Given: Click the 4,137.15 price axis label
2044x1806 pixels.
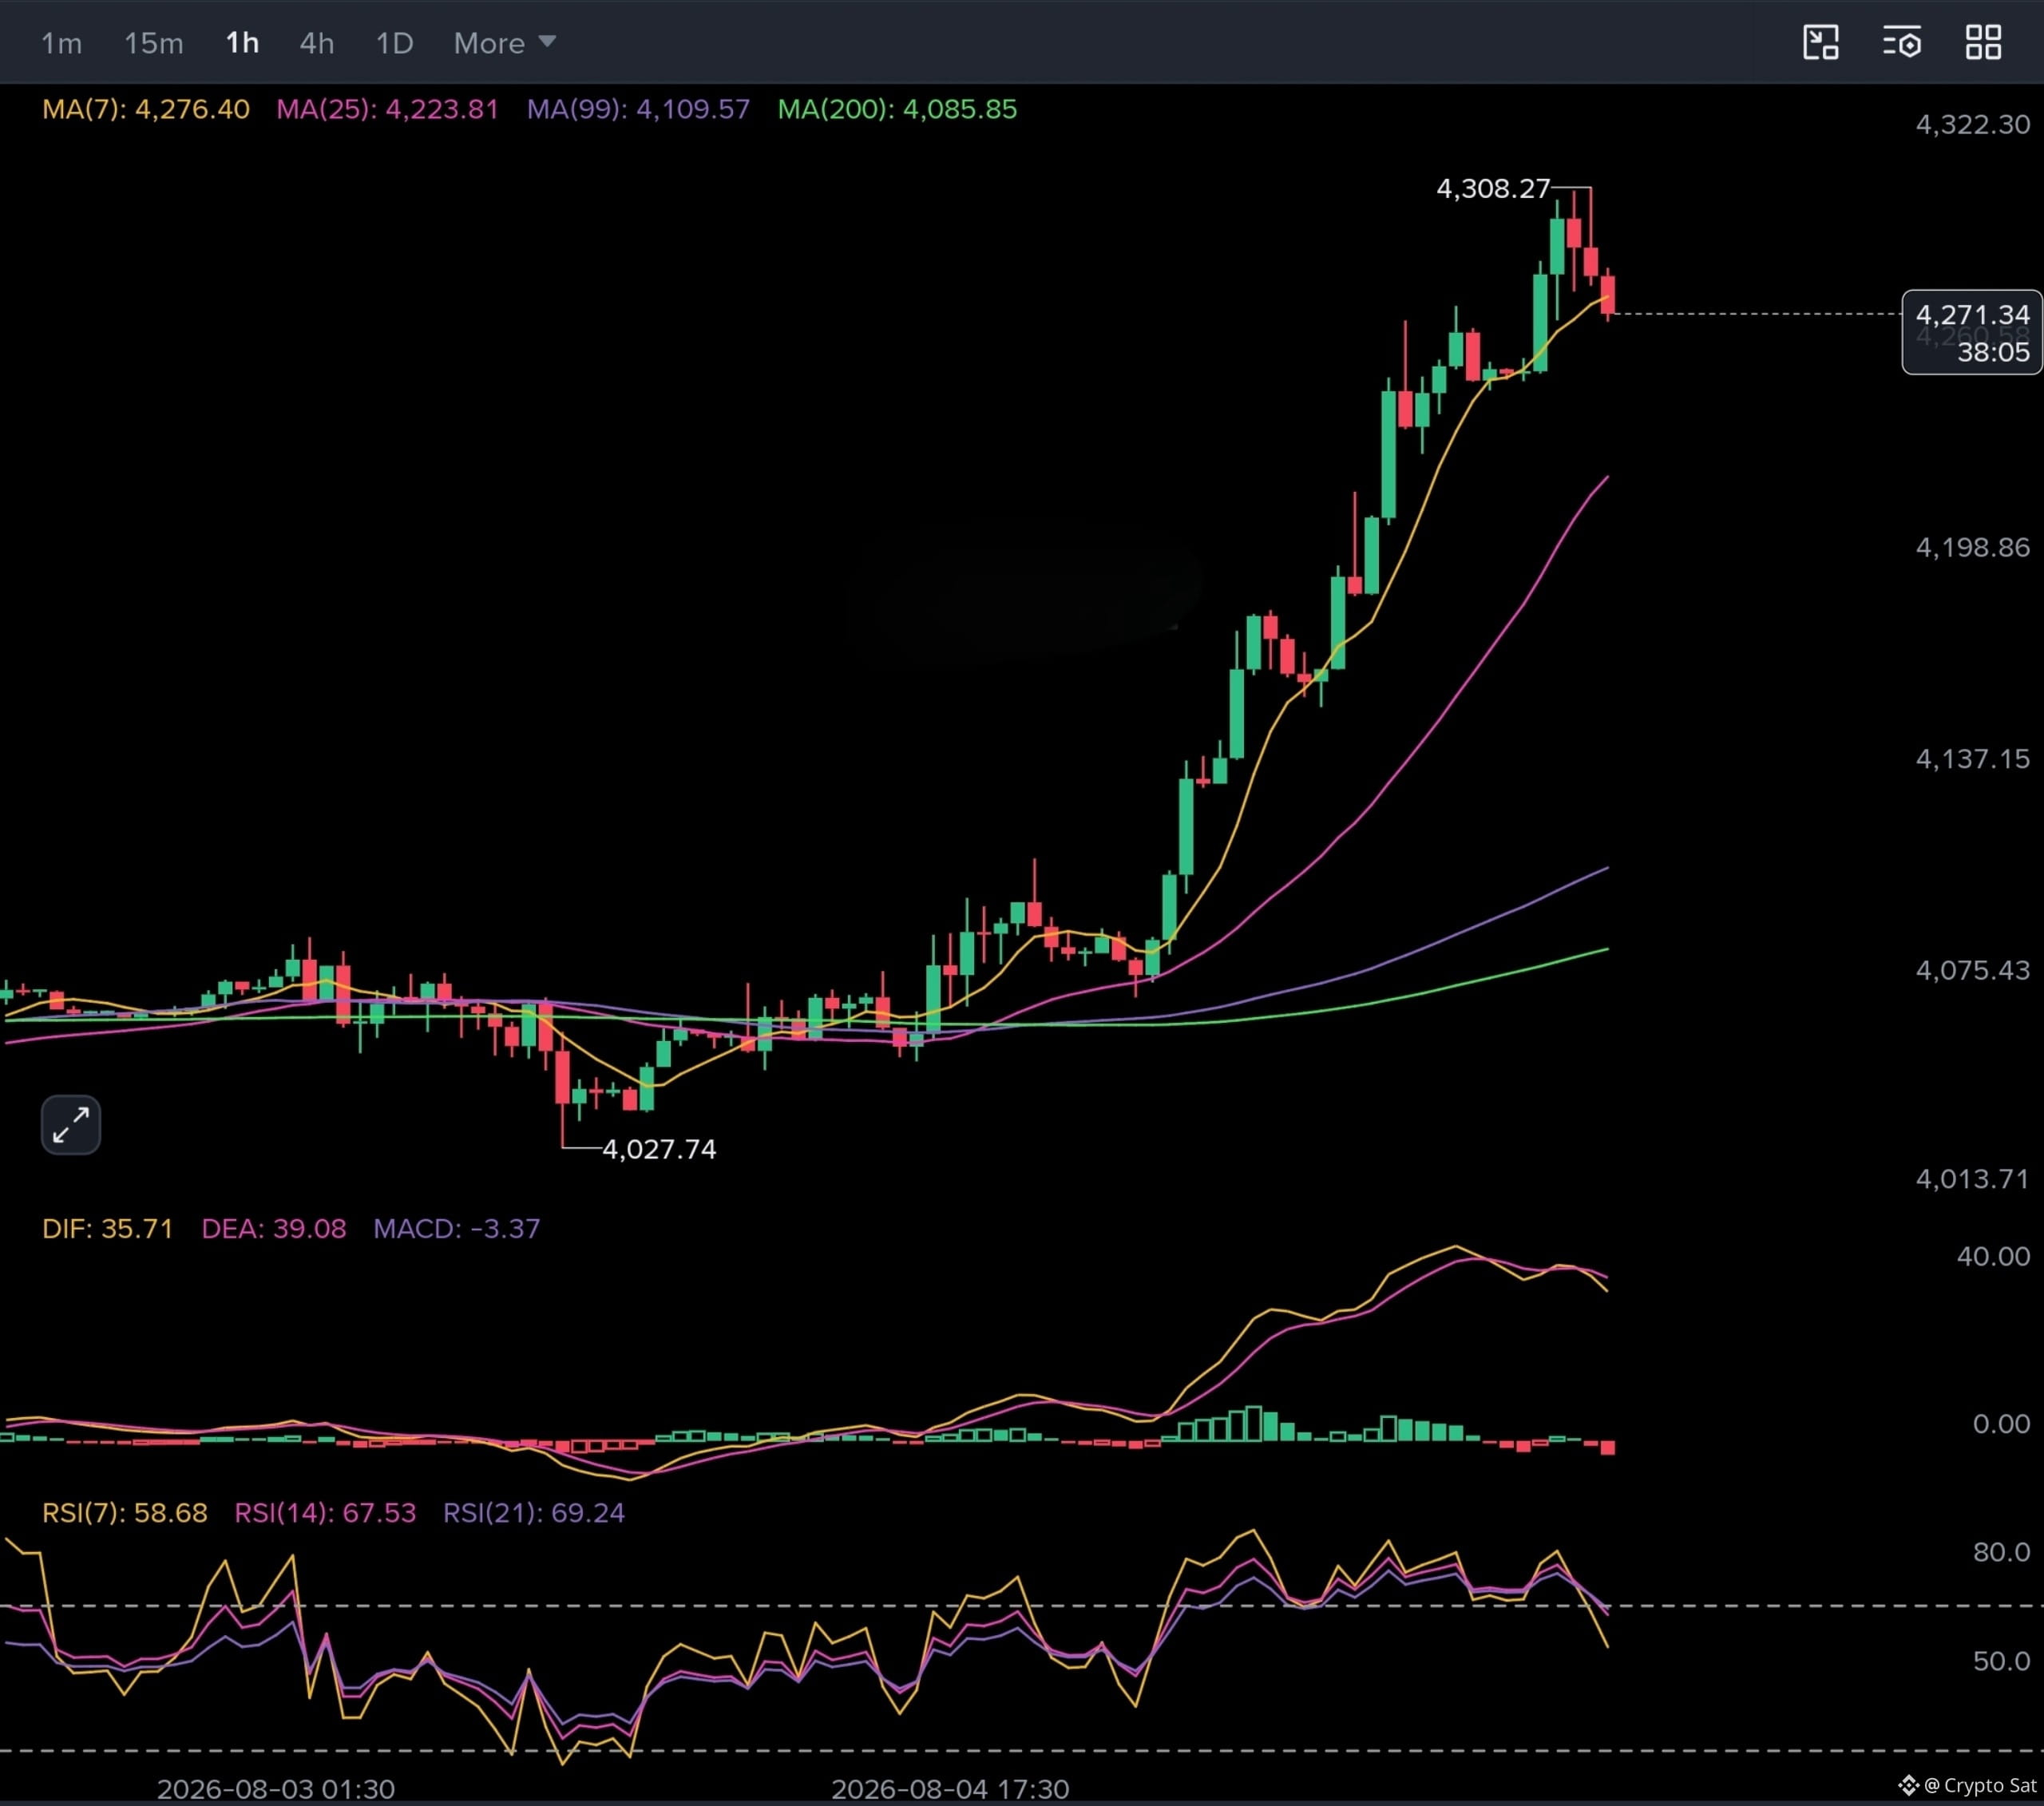Looking at the screenshot, I should (x=1972, y=759).
